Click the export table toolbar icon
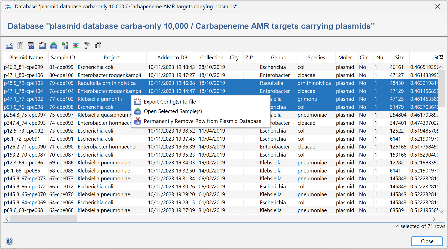Viewport: 448px width, 249px height. pyautogui.click(x=9, y=45)
